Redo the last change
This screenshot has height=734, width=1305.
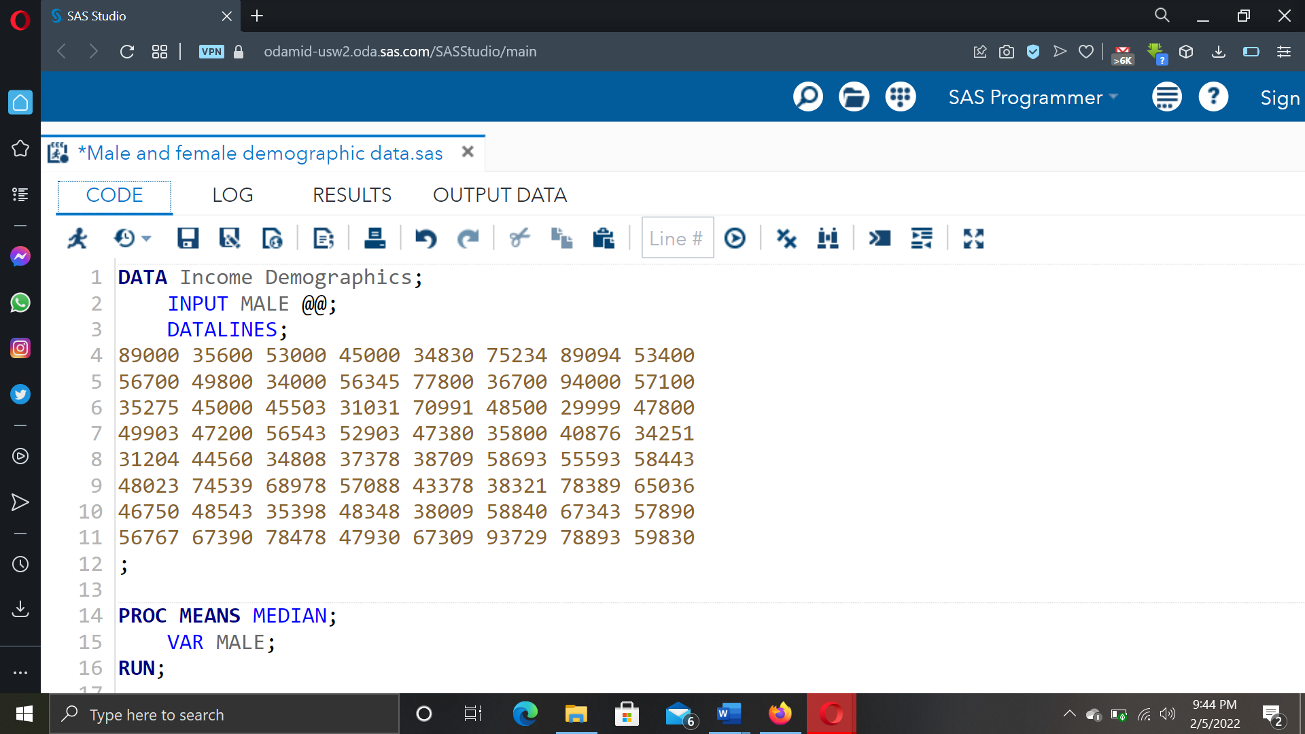pos(469,238)
